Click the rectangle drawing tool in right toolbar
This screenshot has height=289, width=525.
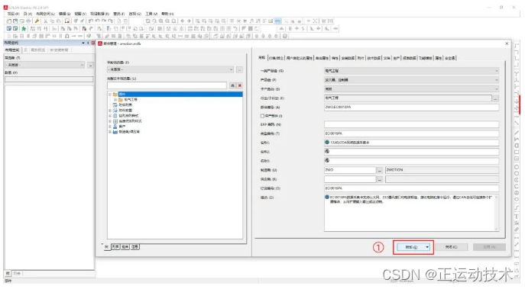[x=517, y=153]
